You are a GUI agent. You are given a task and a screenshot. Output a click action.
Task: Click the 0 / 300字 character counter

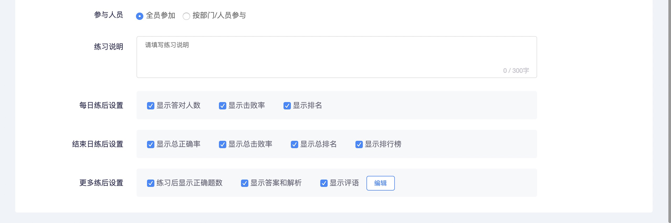516,71
